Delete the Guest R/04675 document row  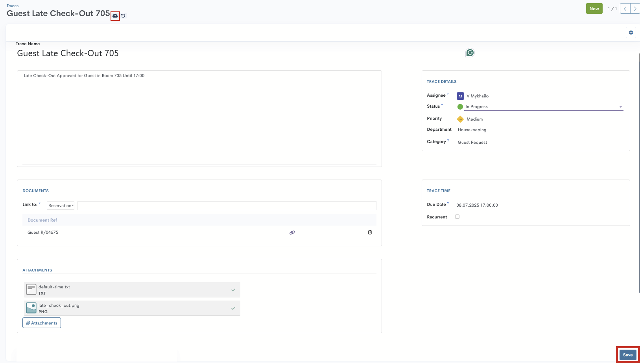(370, 232)
